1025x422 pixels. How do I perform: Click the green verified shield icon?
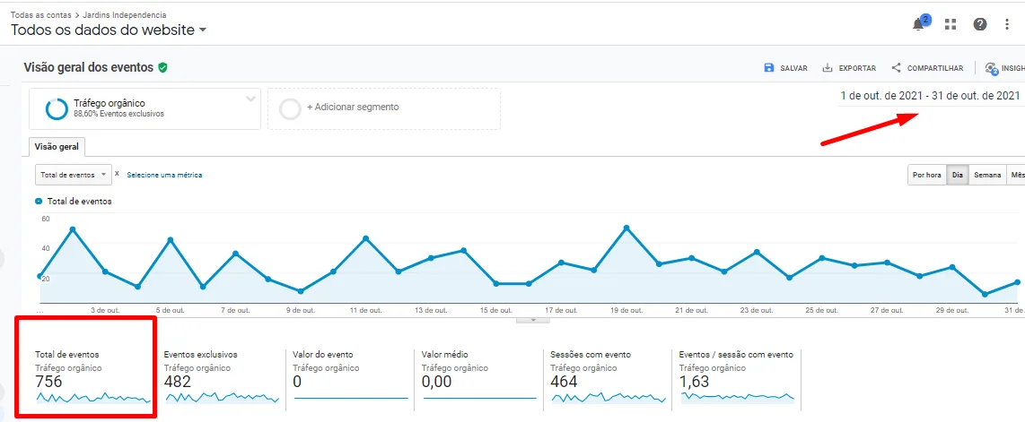coord(162,67)
